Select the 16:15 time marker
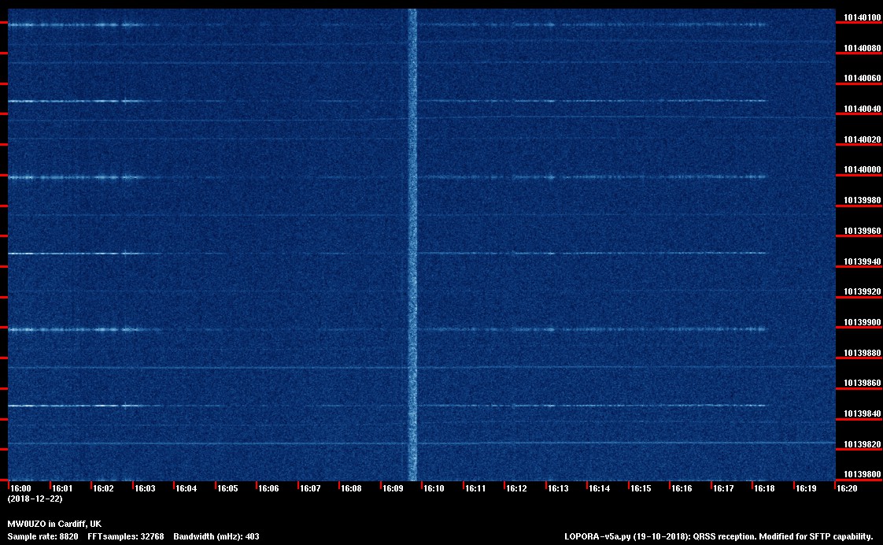This screenshot has height=545, width=883. pos(641,489)
